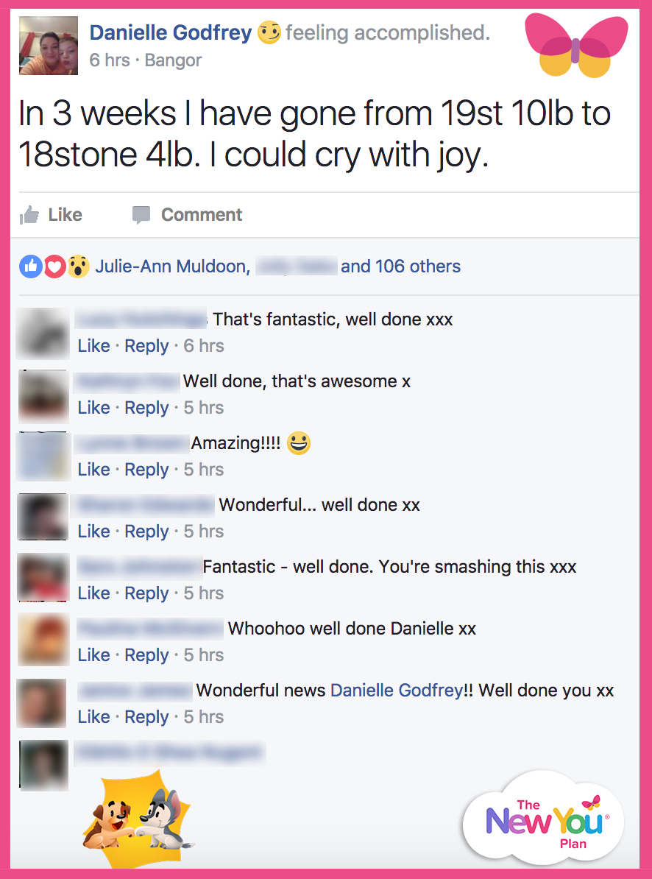The image size is (652, 879).
Task: Click the dog and cat fist-bump sticker
Action: tap(137, 817)
